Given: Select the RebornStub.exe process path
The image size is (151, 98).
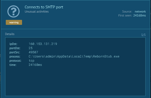Looking at the screenshot, I should click(74, 56).
